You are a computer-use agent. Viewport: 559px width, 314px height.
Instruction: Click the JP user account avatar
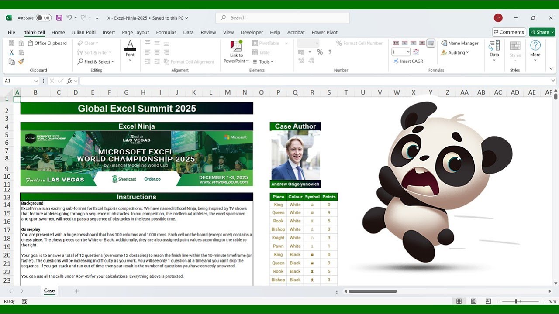498,18
